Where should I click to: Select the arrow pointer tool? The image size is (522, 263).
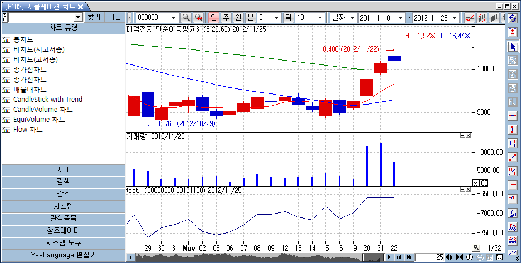click(x=513, y=46)
